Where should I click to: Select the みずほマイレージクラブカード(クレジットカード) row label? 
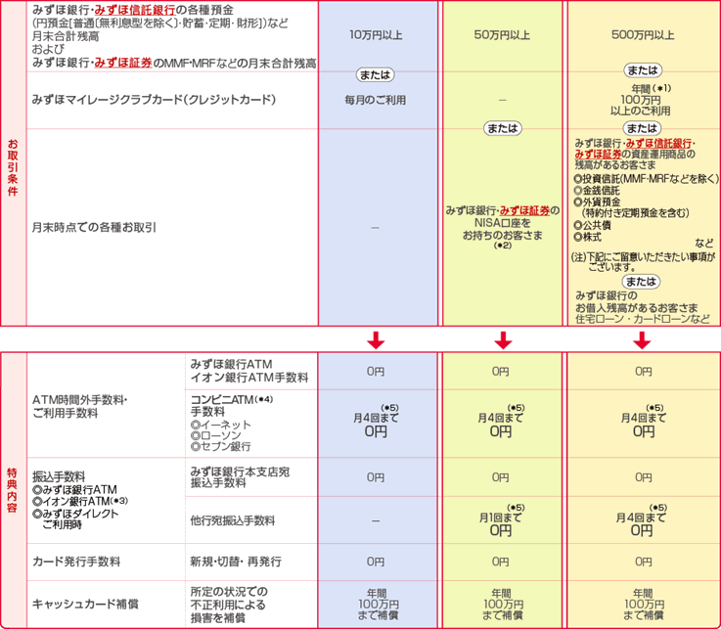click(x=154, y=100)
